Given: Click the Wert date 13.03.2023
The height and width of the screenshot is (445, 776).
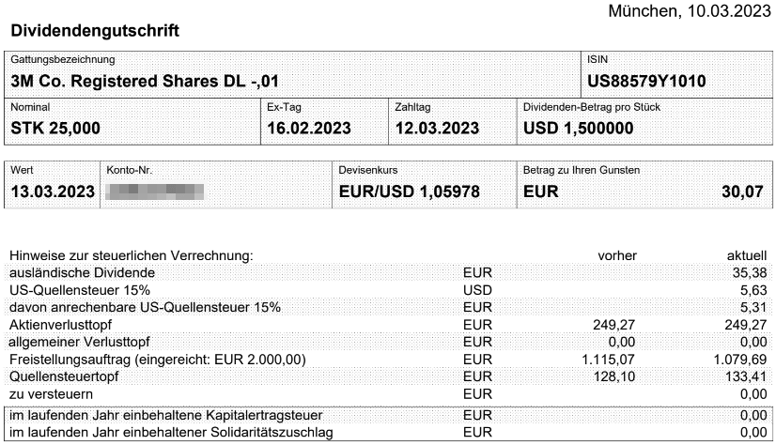Looking at the screenshot, I should pos(53,192).
